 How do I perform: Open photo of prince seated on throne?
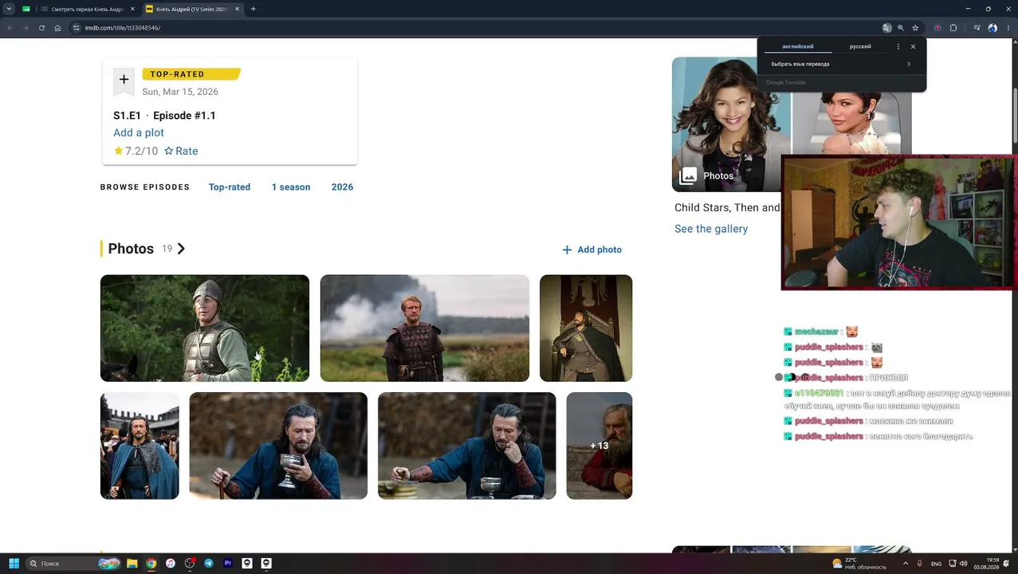tap(586, 328)
